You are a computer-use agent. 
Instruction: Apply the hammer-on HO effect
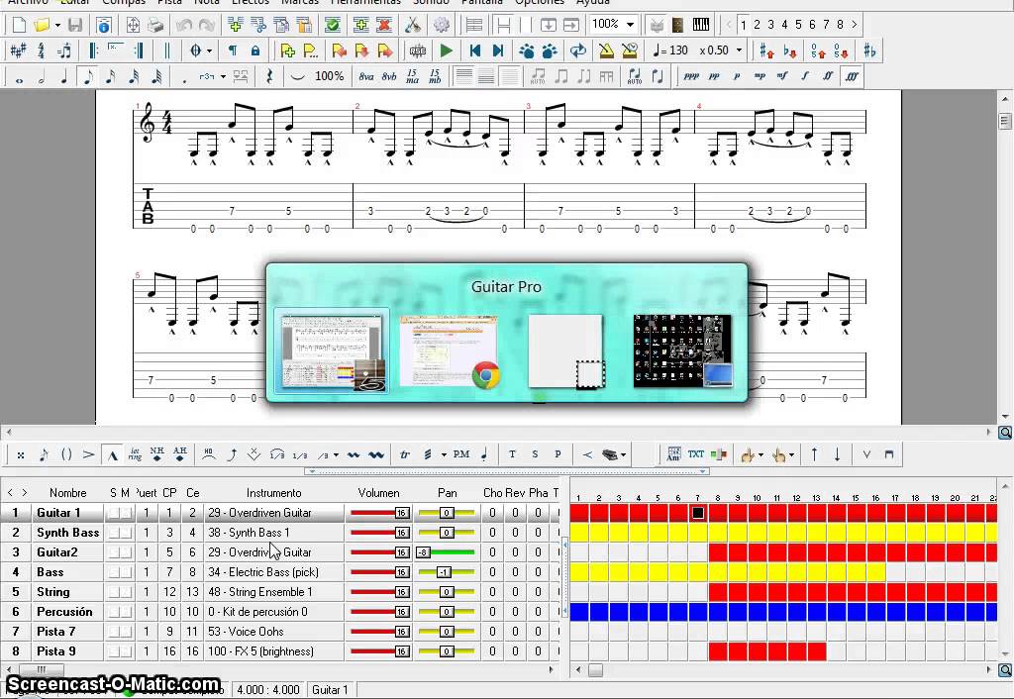208,454
